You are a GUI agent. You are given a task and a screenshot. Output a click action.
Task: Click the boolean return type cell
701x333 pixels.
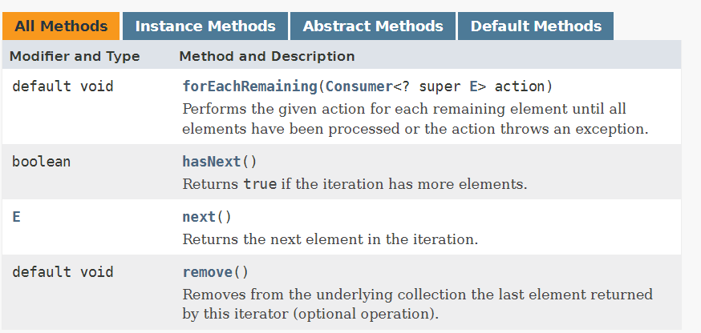click(41, 161)
